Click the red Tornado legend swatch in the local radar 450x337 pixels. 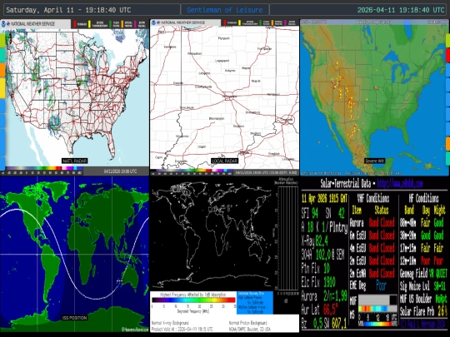tap(225, 22)
